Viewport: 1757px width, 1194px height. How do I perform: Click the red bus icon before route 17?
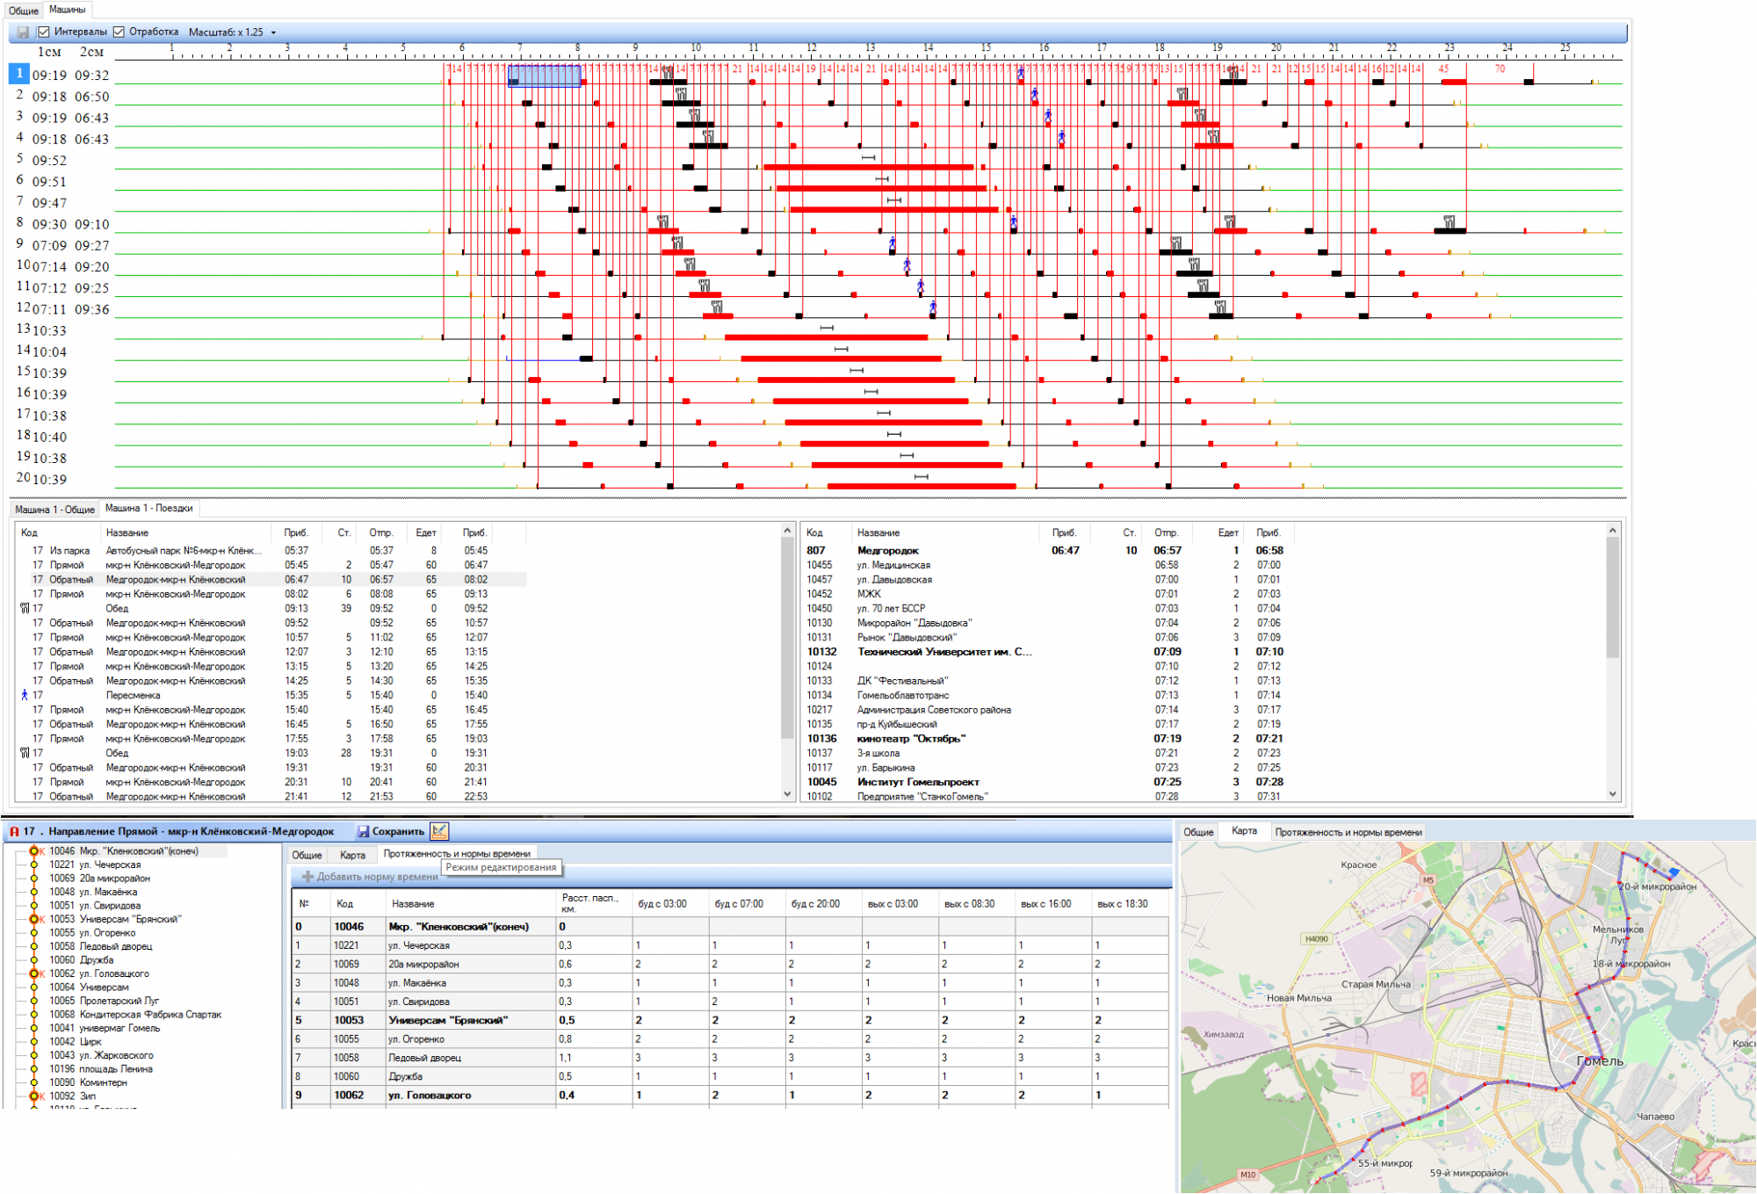click(14, 831)
